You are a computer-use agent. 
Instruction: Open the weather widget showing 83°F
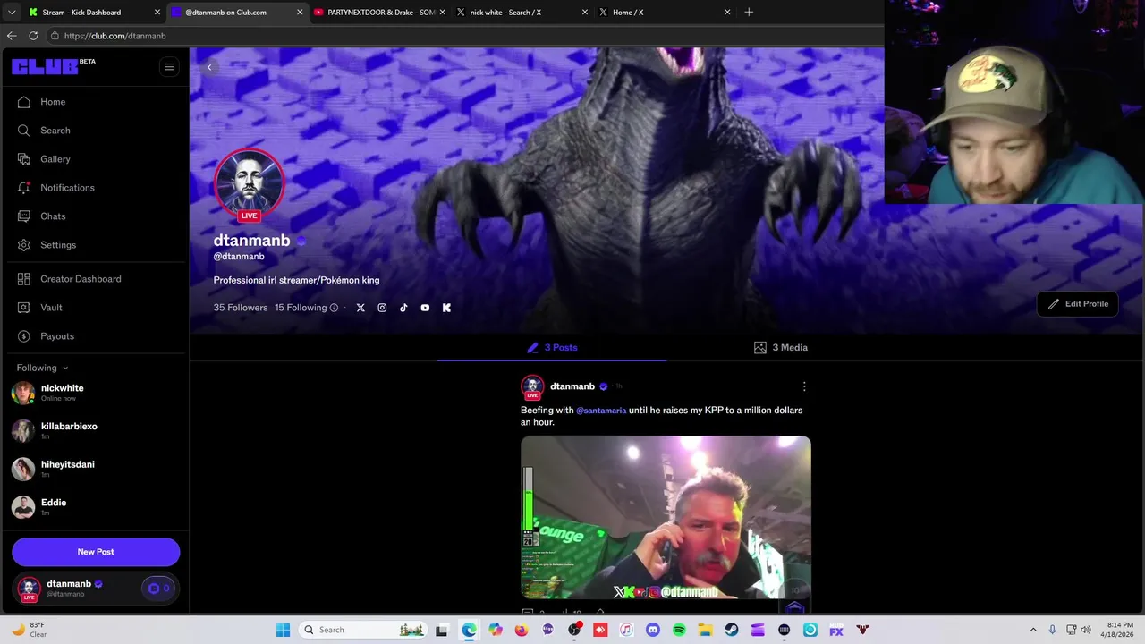tap(30, 630)
